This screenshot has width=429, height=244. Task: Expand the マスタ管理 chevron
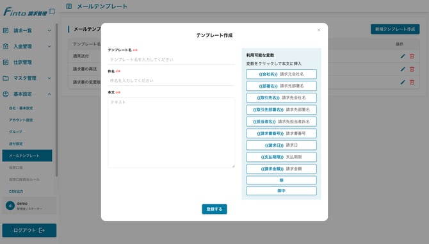[49, 78]
